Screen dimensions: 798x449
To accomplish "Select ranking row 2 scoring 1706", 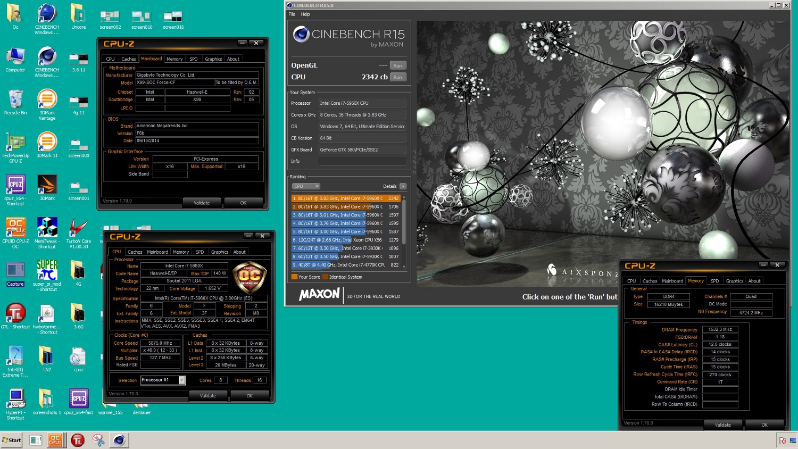I will pos(346,207).
